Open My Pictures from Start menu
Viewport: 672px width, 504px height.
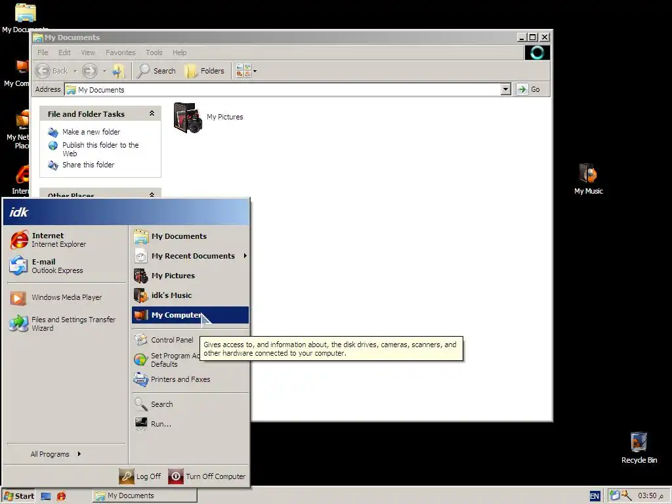[x=190, y=276]
